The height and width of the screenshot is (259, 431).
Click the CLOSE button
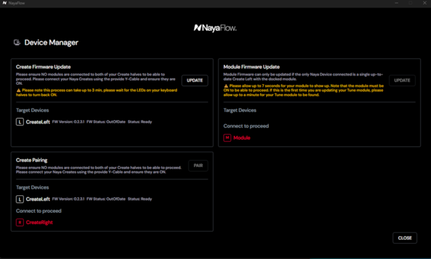pos(405,238)
